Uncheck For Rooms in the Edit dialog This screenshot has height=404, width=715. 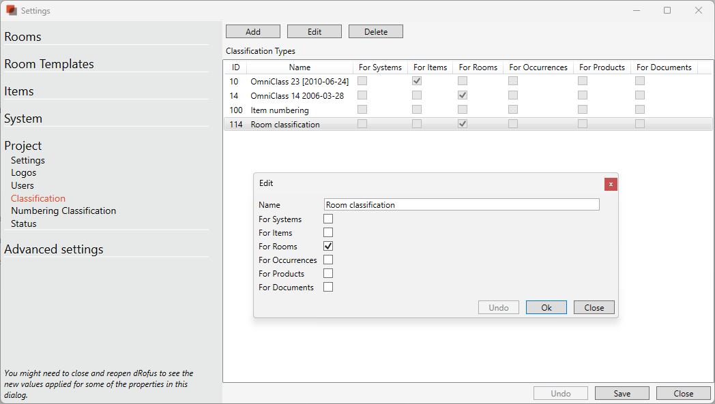(328, 245)
